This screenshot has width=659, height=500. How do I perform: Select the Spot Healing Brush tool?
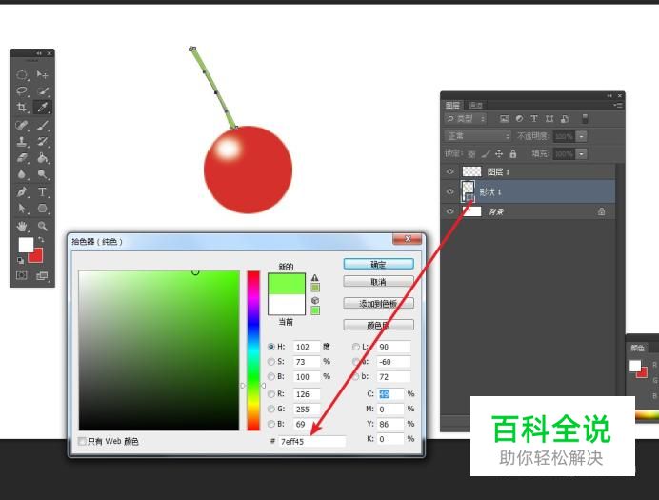click(22, 125)
